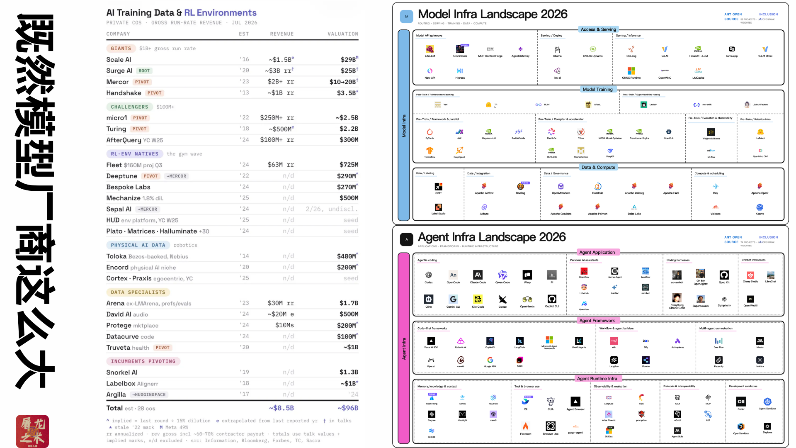Click the Copilot CLI GitHub icon
The image size is (796, 448).
(x=552, y=299)
